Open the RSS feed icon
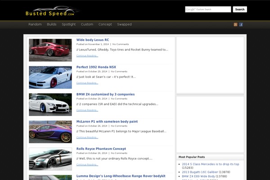This screenshot has width=270, height=180. (x=235, y=24)
